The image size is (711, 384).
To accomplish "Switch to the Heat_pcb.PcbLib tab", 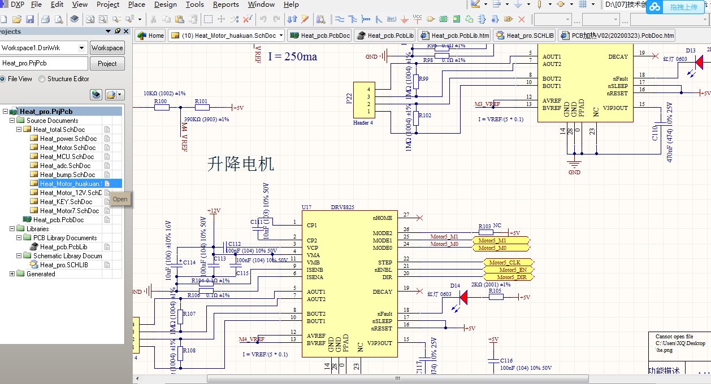I will (385, 35).
